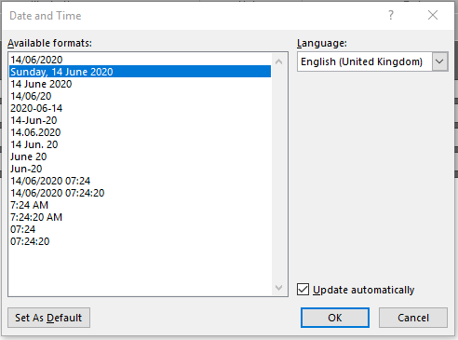Screen dimensions: 458x340
Task: Select the 14/06/2020 07:24:20 format
Action: (141, 193)
